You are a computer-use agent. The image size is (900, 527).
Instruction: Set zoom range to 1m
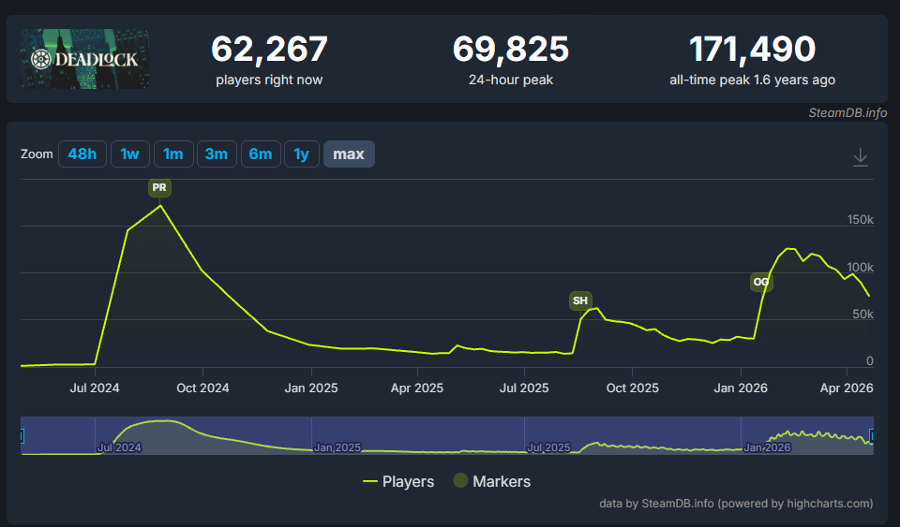click(173, 154)
